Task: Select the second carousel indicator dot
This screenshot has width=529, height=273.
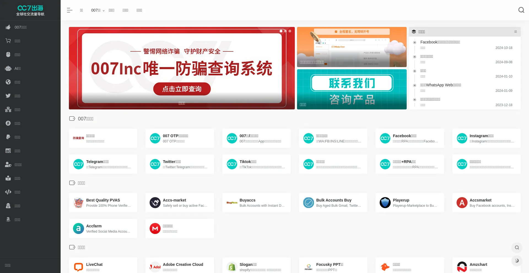Action: [x=285, y=31]
